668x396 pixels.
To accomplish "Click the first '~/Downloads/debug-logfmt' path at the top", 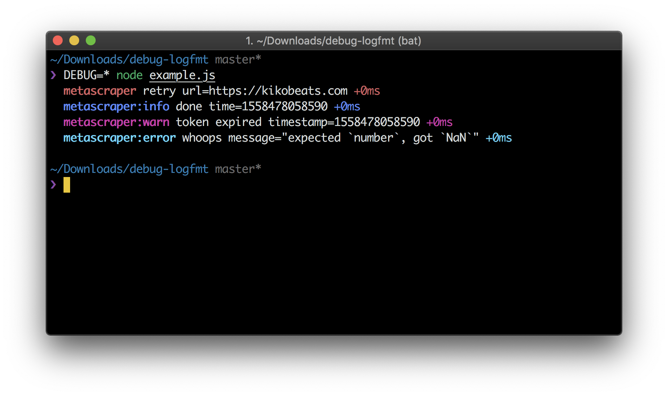I will click(129, 60).
